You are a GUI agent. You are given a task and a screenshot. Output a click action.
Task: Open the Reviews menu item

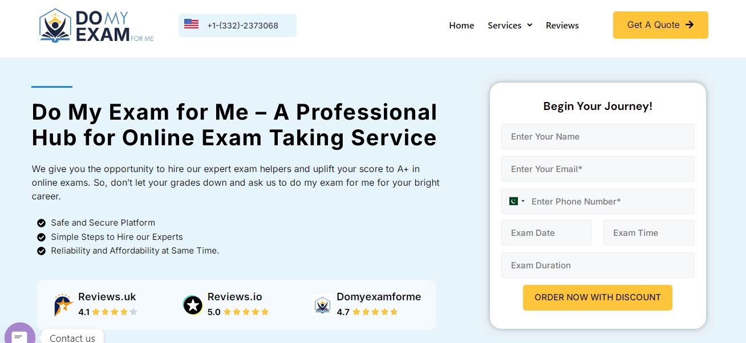562,26
